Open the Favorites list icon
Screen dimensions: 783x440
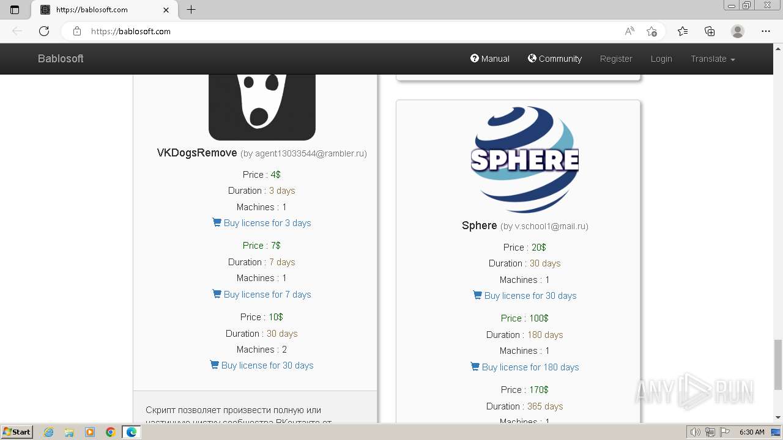click(x=683, y=31)
